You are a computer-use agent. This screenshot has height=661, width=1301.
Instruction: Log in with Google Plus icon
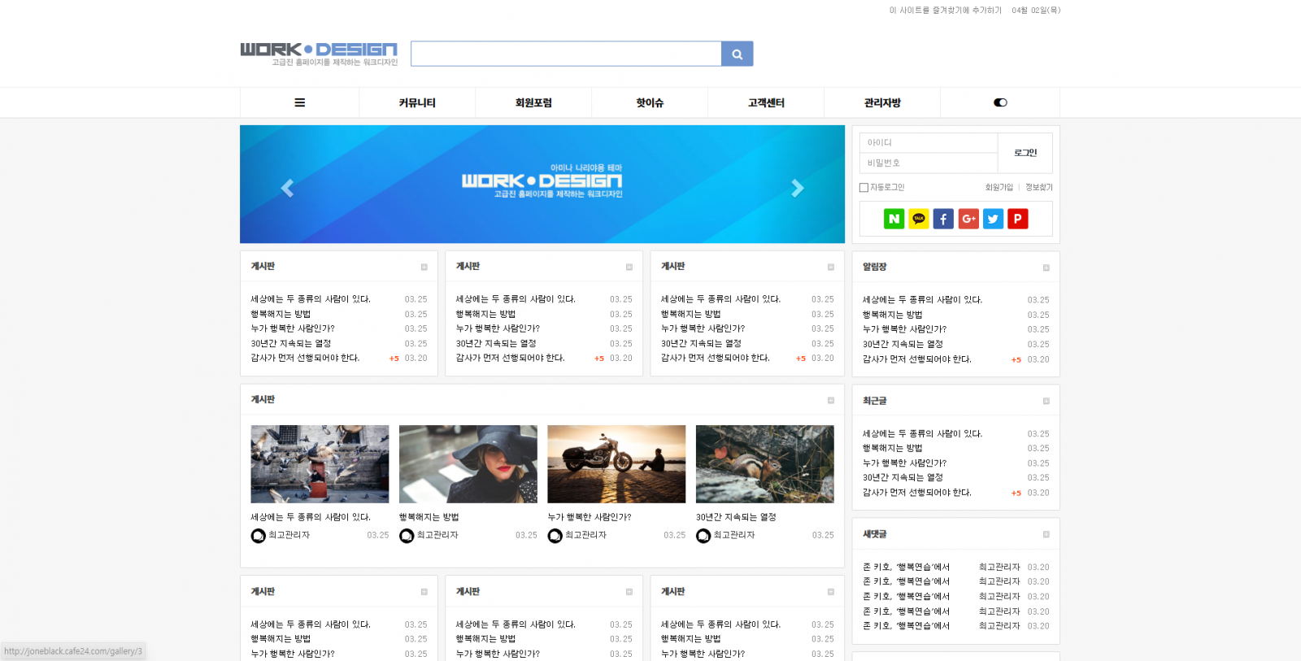click(968, 219)
